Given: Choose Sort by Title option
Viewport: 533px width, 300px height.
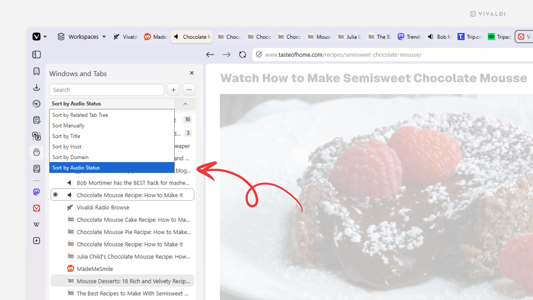Looking at the screenshot, I should 112,136.
